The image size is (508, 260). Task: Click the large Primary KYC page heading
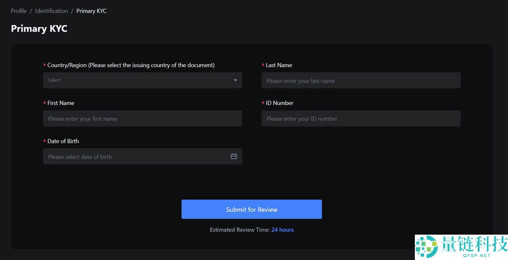pyautogui.click(x=39, y=29)
